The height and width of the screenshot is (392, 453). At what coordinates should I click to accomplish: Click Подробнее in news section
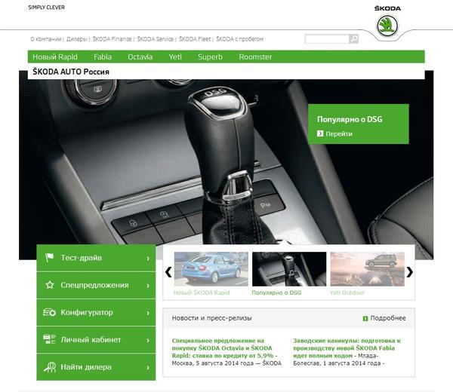388,318
